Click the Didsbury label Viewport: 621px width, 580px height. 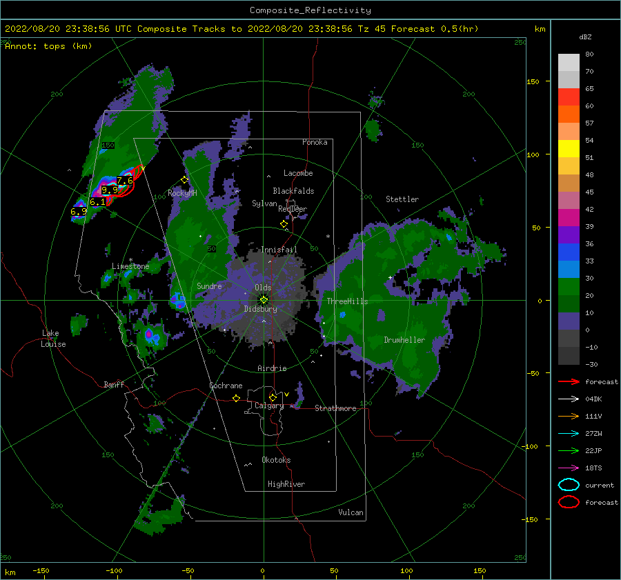click(260, 309)
